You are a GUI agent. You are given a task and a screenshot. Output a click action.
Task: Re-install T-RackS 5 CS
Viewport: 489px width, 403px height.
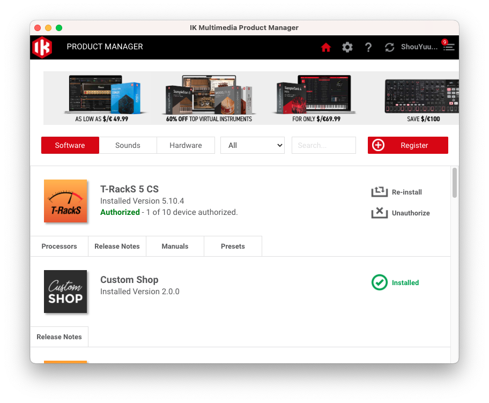point(397,192)
